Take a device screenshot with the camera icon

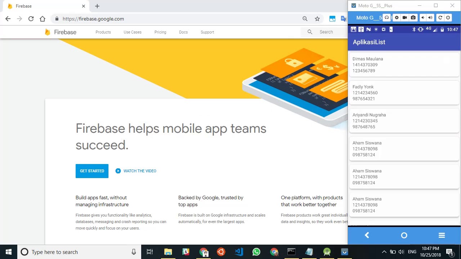[x=413, y=18]
